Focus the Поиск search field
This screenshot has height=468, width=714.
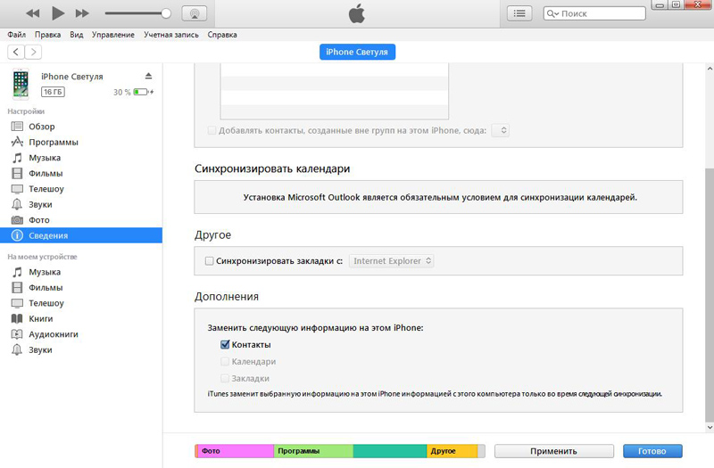[594, 13]
